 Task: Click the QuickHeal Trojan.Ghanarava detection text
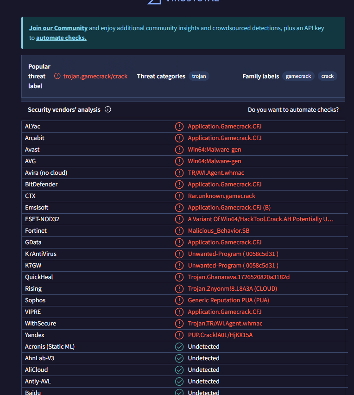click(239, 277)
